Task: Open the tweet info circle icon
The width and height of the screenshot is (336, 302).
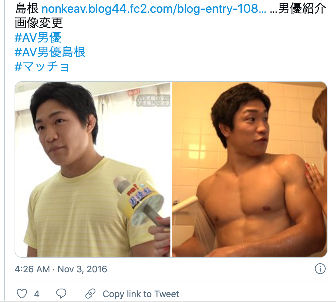Action: 320,269
